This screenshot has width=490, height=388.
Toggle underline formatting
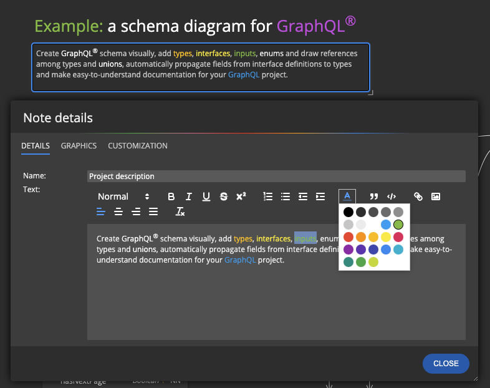click(x=206, y=196)
